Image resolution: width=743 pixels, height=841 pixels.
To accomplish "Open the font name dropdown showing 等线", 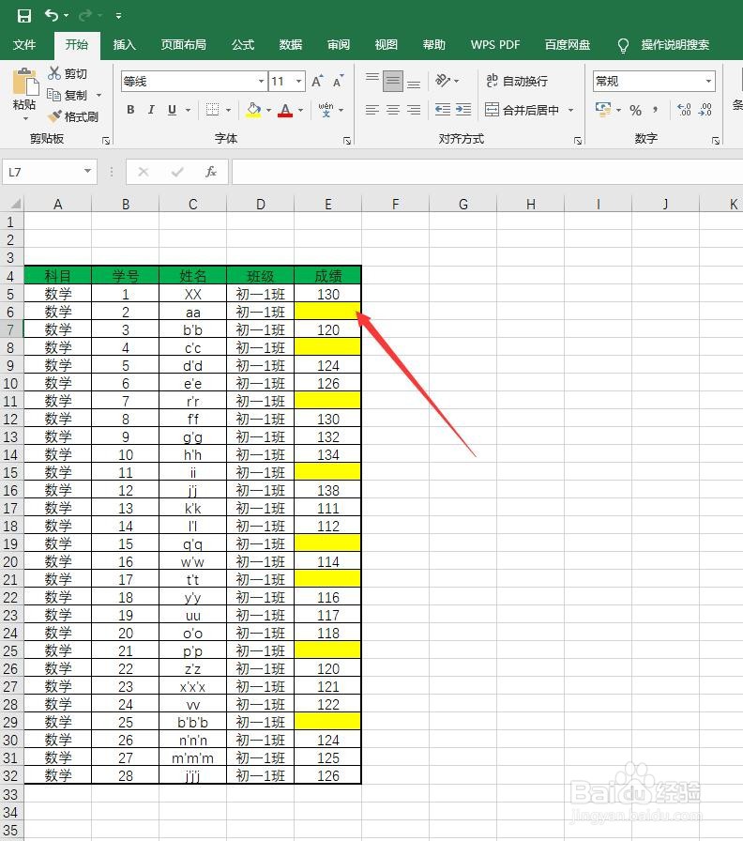I will point(261,82).
